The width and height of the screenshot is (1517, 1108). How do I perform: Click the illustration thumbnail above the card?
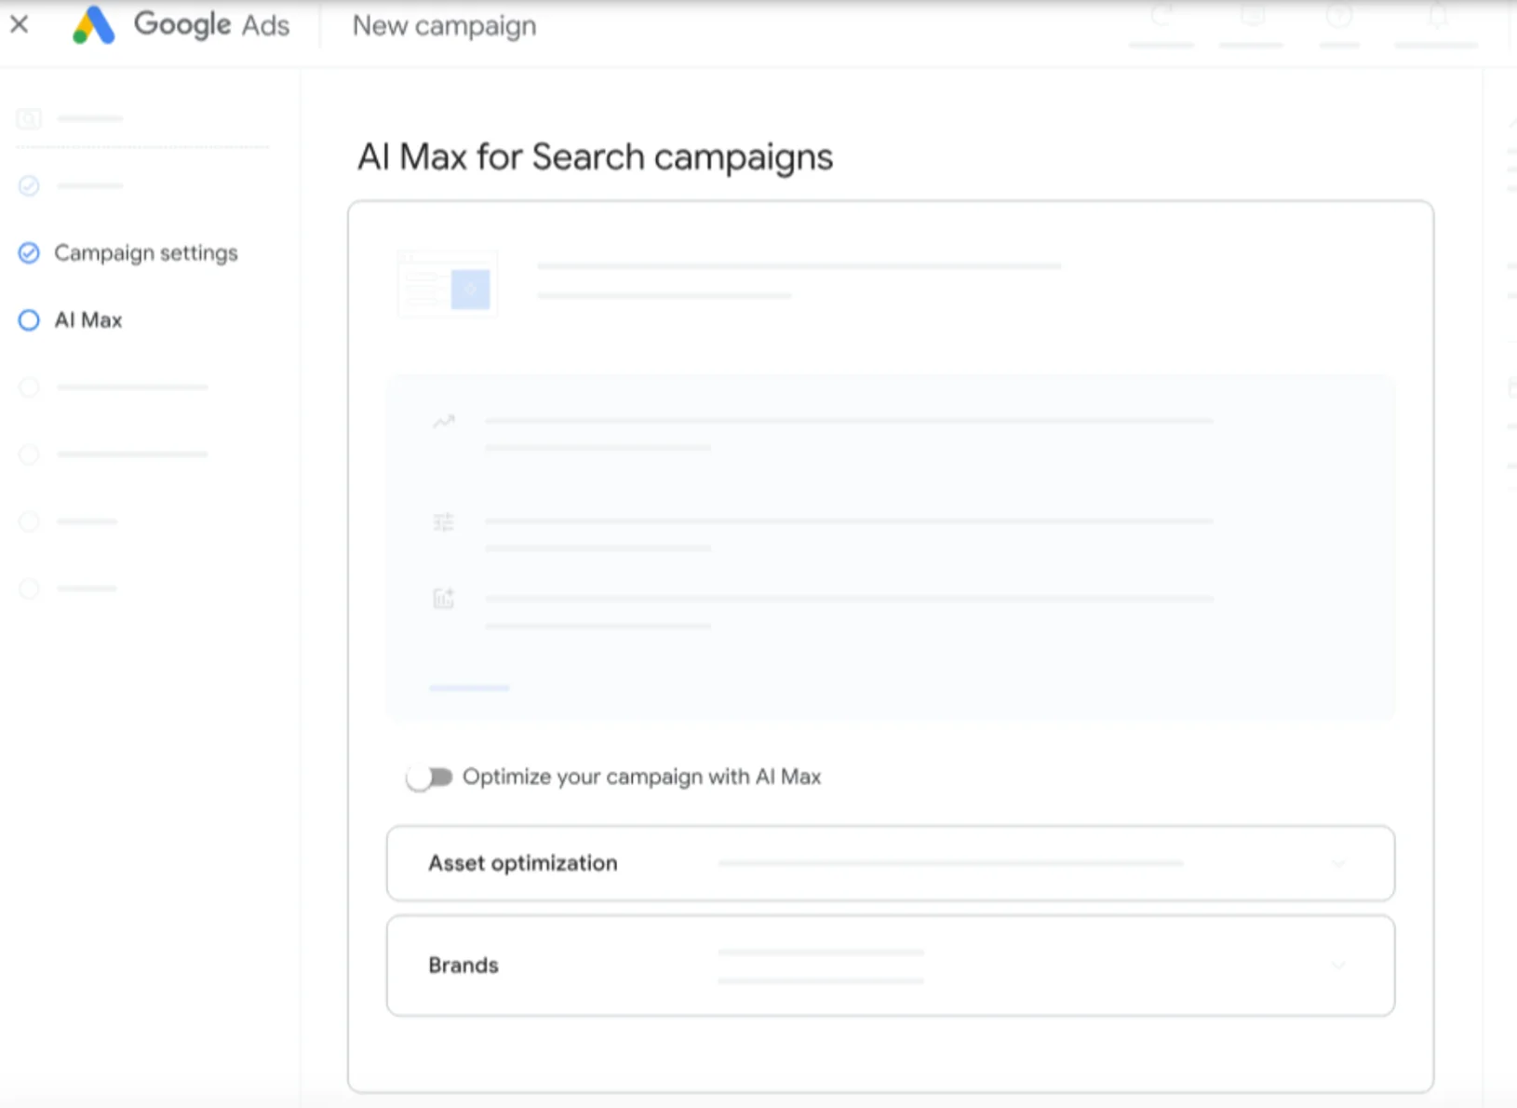pyautogui.click(x=447, y=283)
